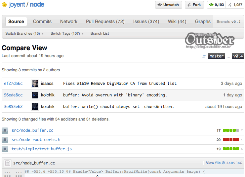The image size is (245, 177).
Task: Open the node repository link
Action: 37,5
